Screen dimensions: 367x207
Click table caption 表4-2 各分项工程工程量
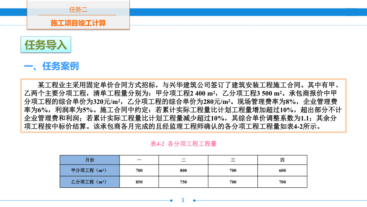183,144
